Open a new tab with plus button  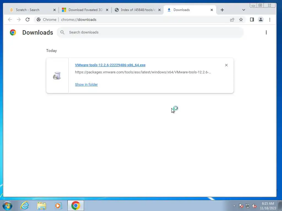(x=222, y=10)
